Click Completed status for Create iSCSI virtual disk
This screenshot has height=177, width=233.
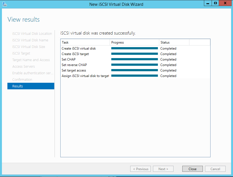[x=168, y=48]
